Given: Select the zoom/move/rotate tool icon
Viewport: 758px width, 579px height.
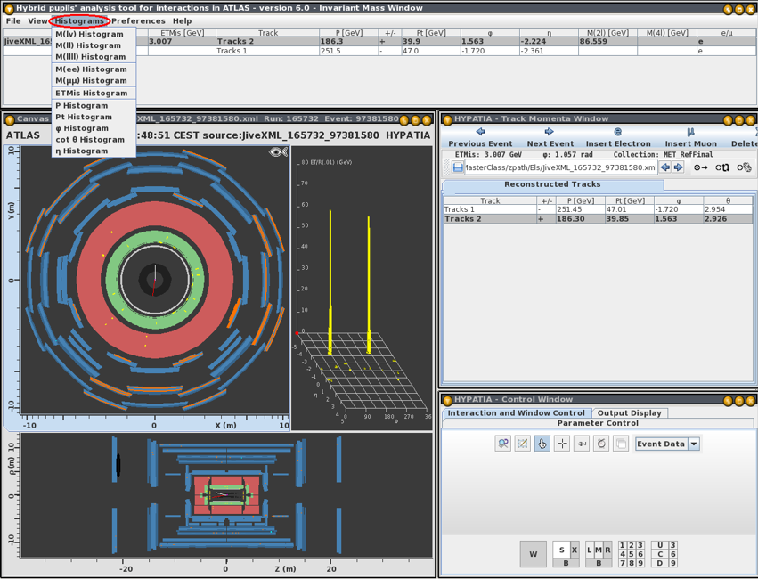Looking at the screenshot, I should (x=503, y=444).
